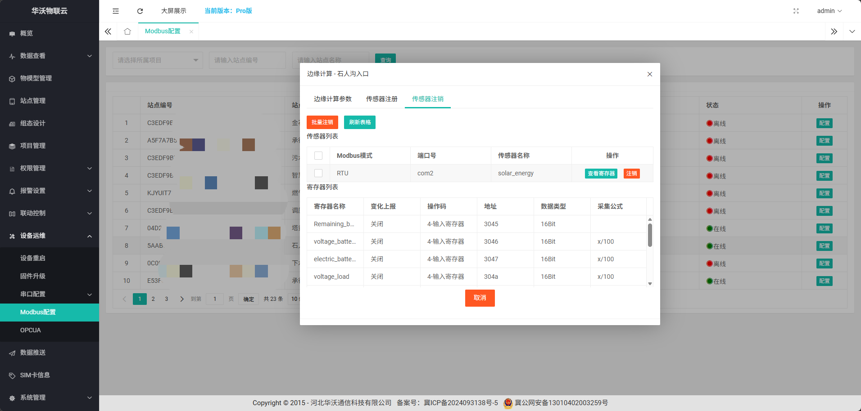Screen dimensions: 861x411
Task: Switch to 传感器注册 tab
Action: point(381,99)
